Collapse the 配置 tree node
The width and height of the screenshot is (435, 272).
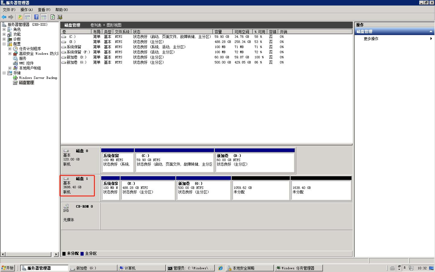4,44
